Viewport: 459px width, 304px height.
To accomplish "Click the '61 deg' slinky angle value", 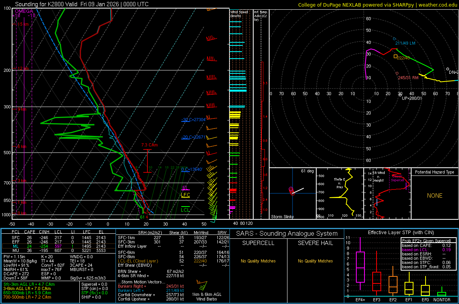I will click(307, 171).
